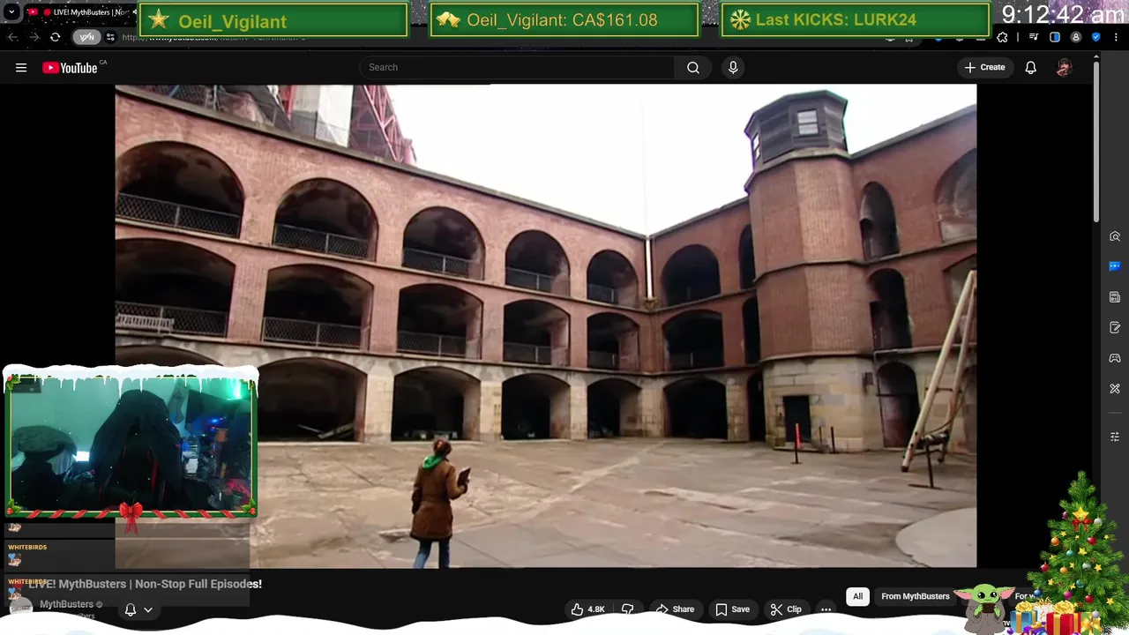Screen dimensions: 1129x635
Task: Click the page vertical scrollbar
Action: pyautogui.click(x=1096, y=141)
